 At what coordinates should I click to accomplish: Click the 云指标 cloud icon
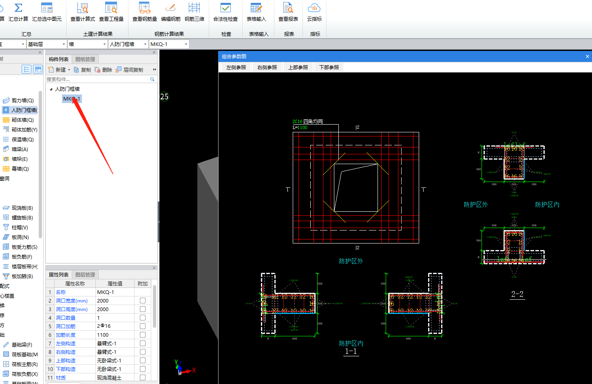(314, 8)
